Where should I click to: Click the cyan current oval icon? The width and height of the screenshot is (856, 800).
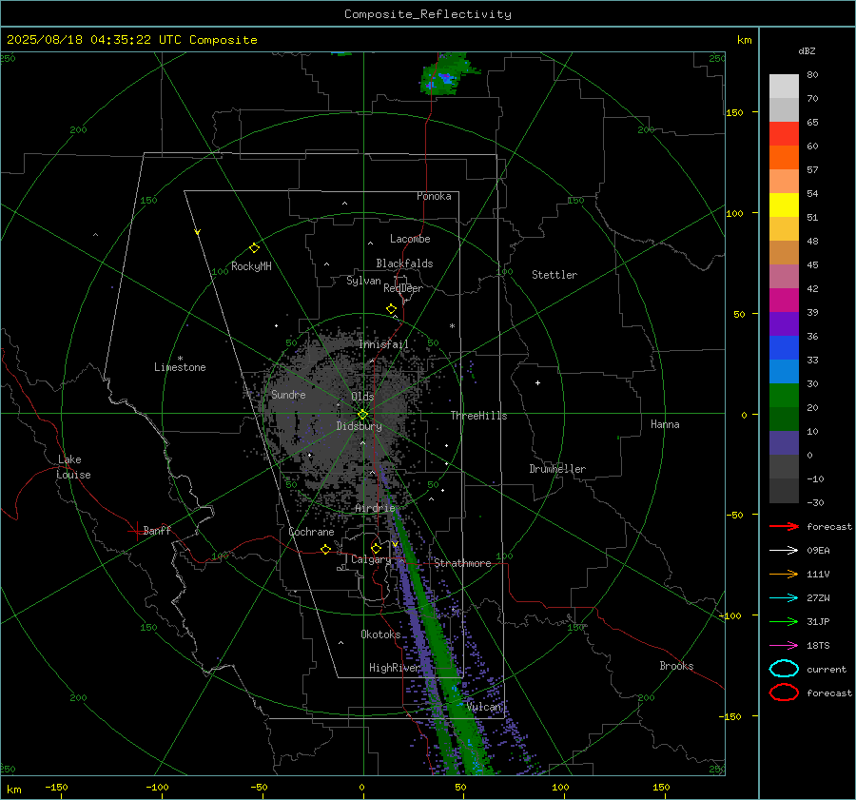[x=784, y=669]
